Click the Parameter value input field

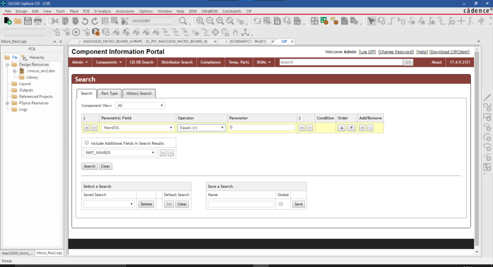[x=262, y=127]
